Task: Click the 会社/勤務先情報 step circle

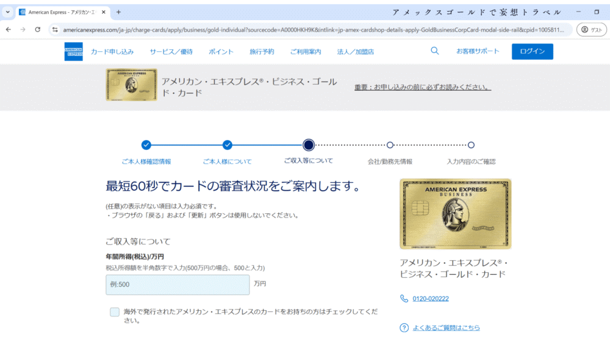Action: coord(390,145)
